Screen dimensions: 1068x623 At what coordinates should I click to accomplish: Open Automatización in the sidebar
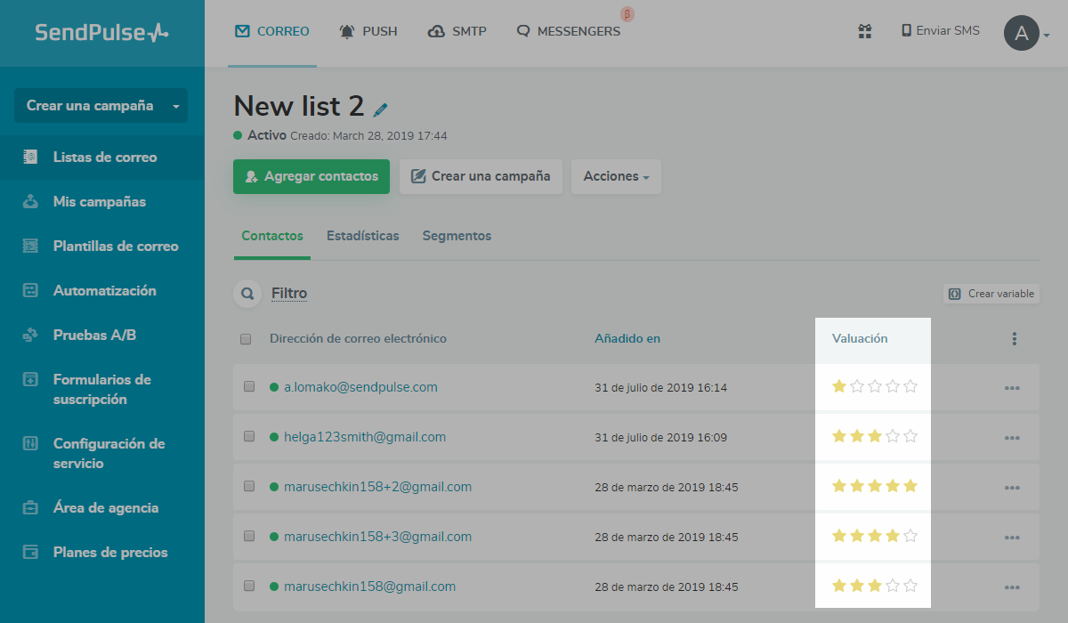coord(104,291)
